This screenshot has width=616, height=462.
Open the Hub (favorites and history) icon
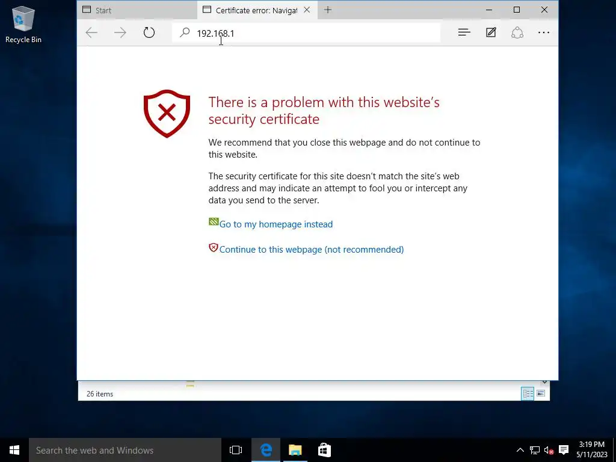pyautogui.click(x=464, y=32)
